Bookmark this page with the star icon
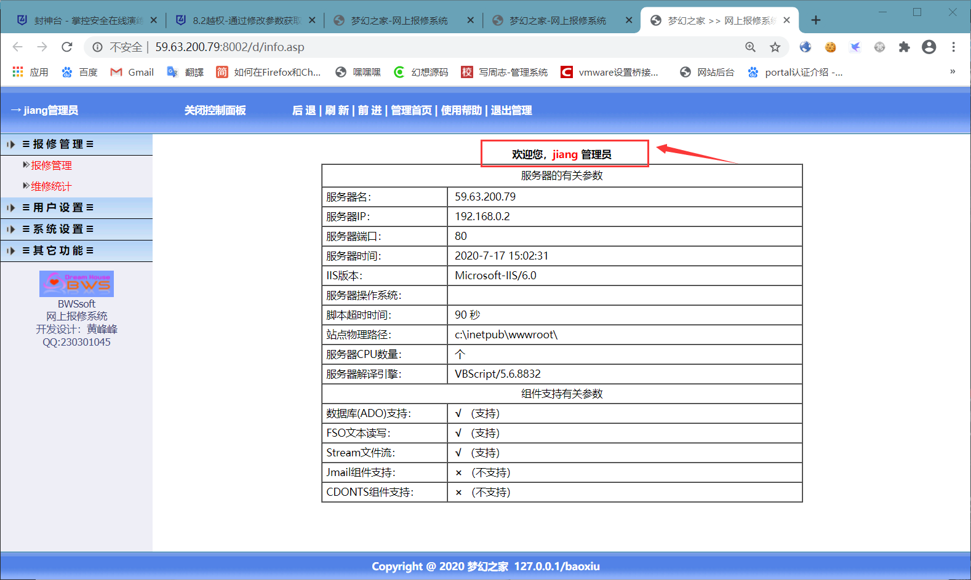Viewport: 971px width, 580px height. (x=775, y=47)
